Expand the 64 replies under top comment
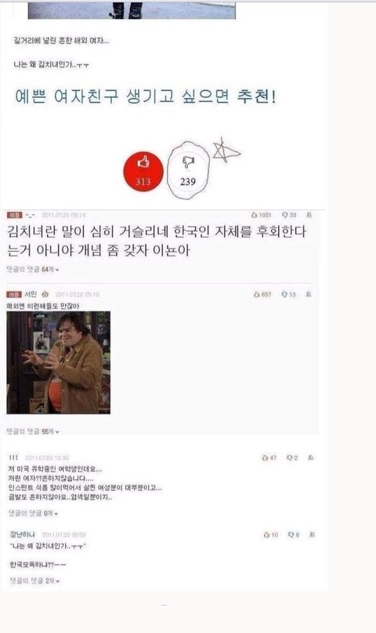 (33, 269)
